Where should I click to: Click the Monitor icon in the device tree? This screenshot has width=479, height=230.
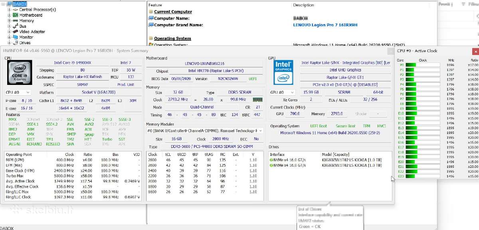click(16, 37)
